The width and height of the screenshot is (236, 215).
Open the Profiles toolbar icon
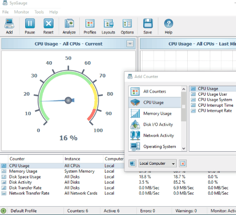[x=90, y=26]
